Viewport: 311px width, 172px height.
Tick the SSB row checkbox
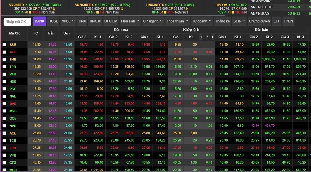click(4, 45)
